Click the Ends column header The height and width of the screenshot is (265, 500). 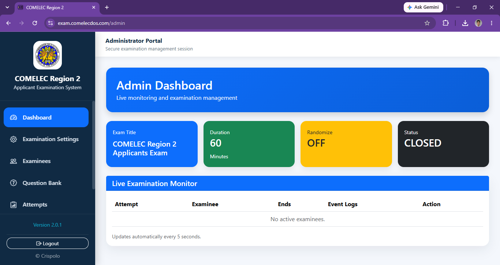[x=284, y=204]
